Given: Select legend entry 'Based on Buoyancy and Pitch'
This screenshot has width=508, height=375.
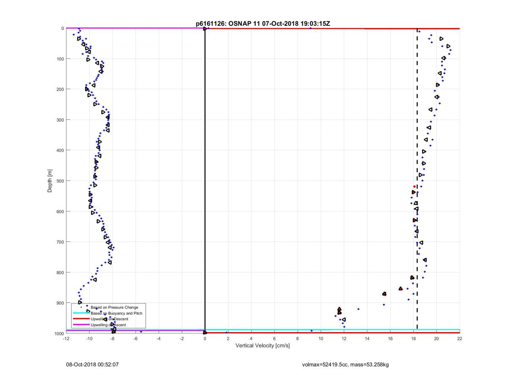Looking at the screenshot, I should pyautogui.click(x=116, y=313).
